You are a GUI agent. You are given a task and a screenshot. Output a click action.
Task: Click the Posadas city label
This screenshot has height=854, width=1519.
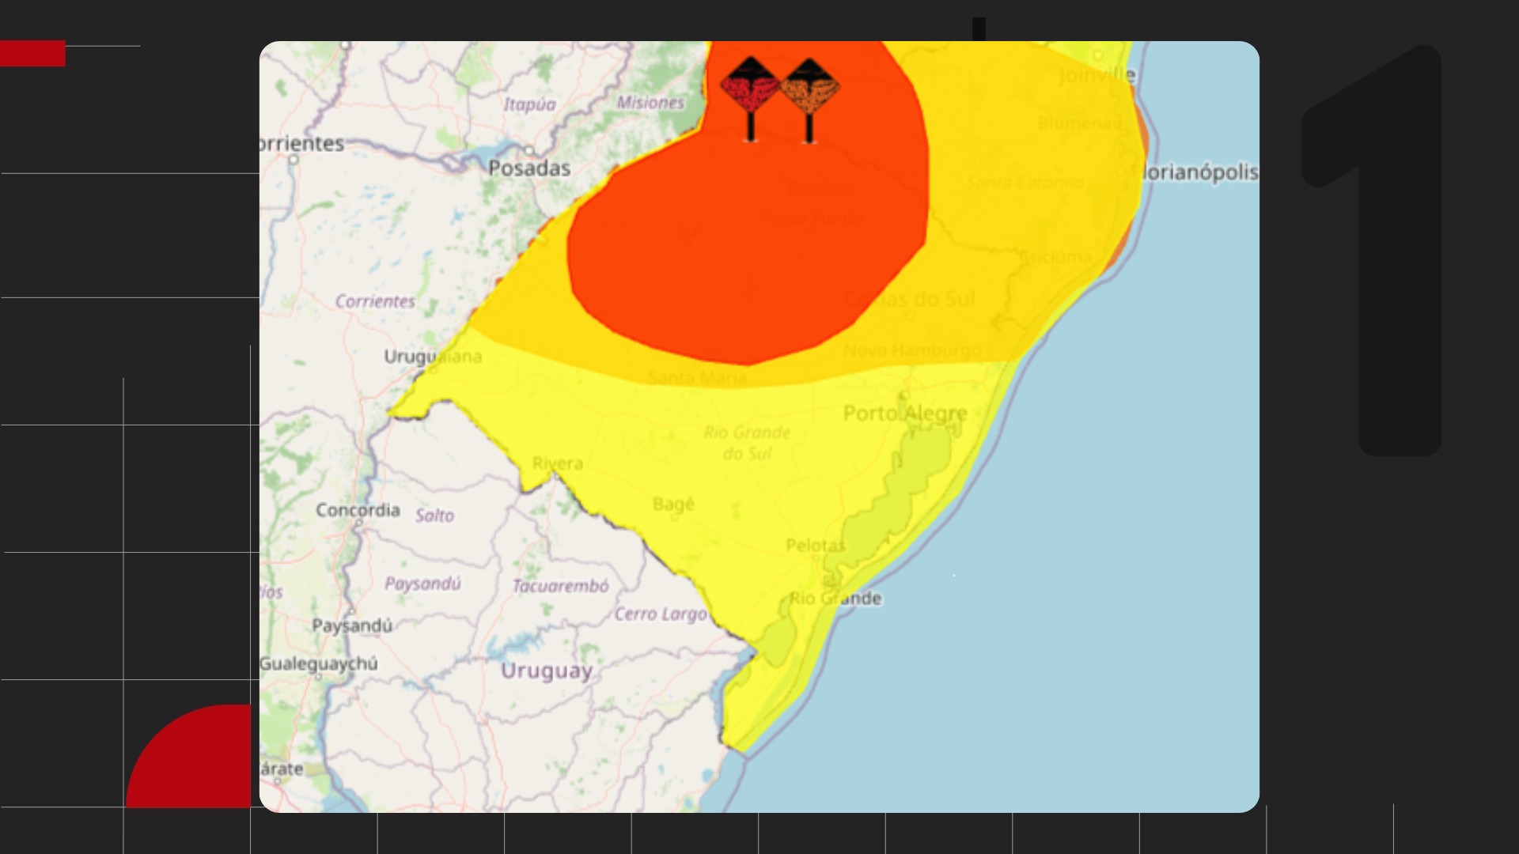click(529, 168)
